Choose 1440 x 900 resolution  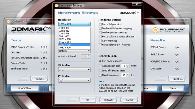point(74,47)
